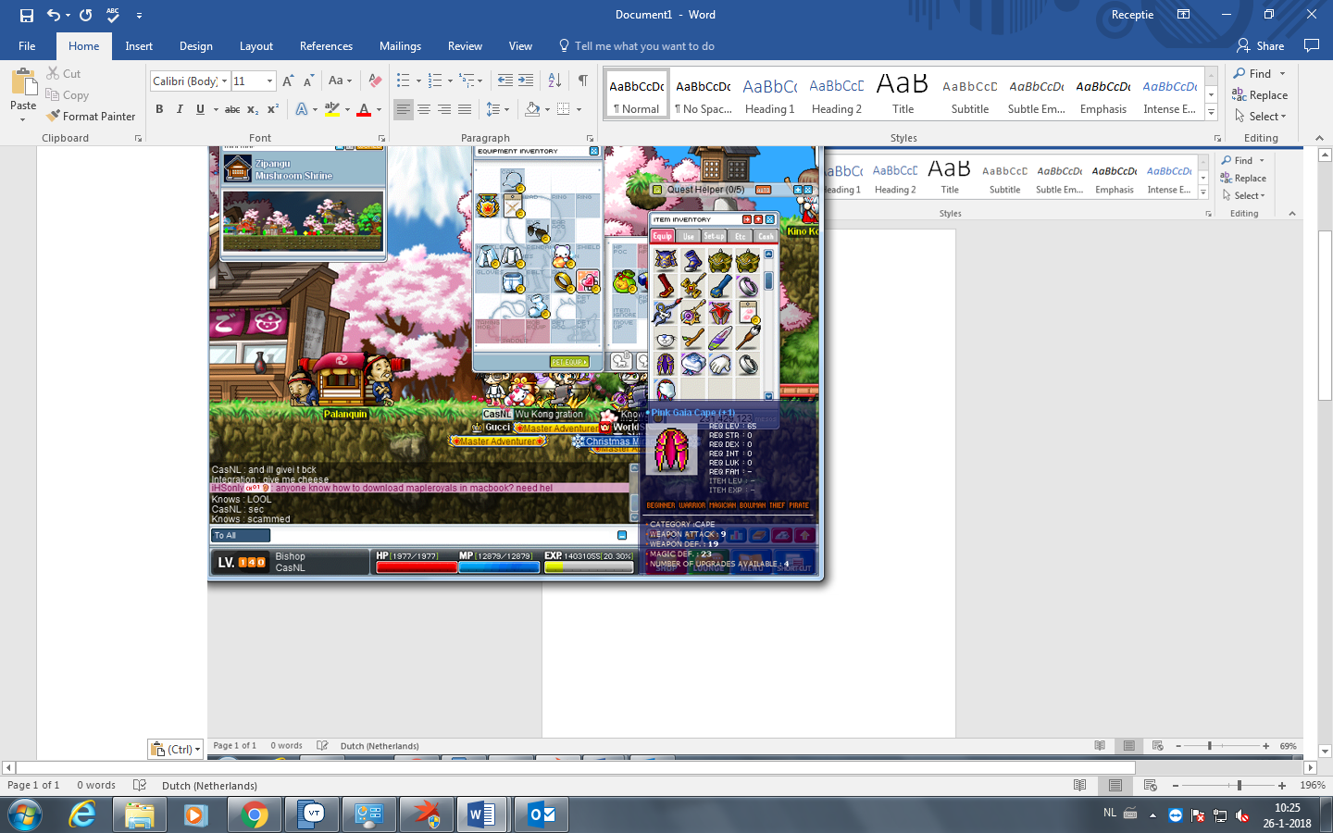
Task: Expand the Styles gallery More button
Action: (x=1211, y=111)
